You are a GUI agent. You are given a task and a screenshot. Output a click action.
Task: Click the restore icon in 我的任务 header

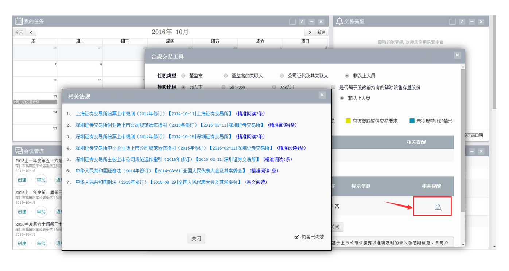(x=302, y=22)
